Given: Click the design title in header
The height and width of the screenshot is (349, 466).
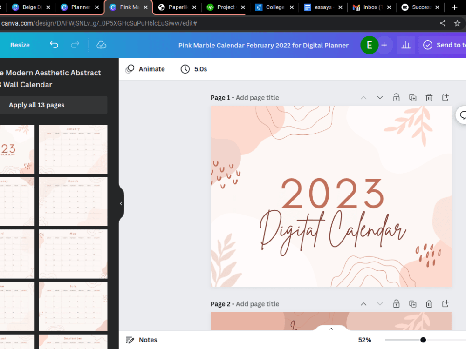Looking at the screenshot, I should (x=263, y=46).
